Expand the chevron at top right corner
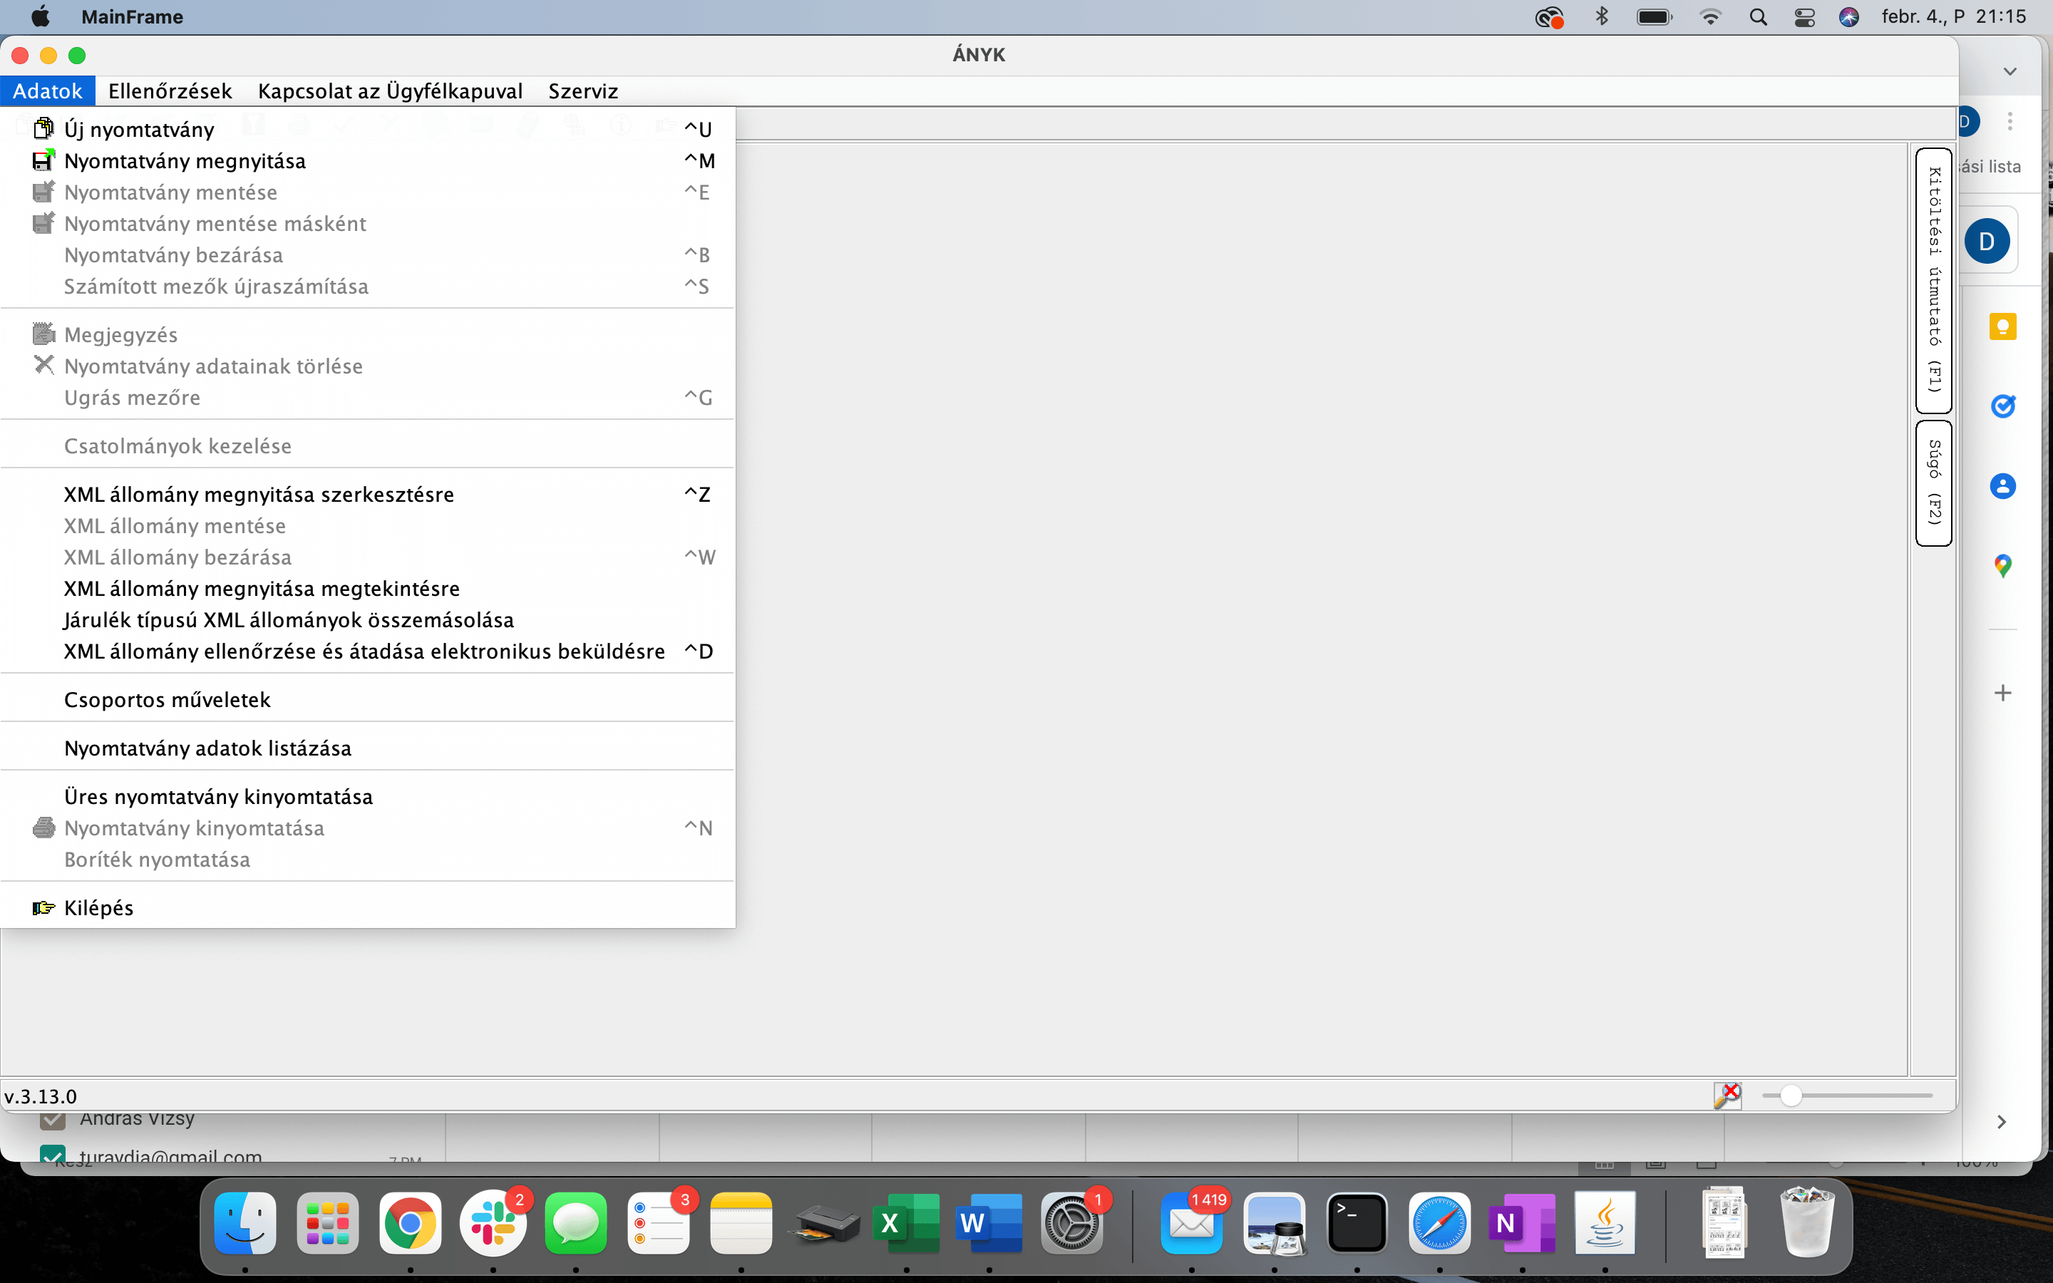 point(2010,71)
